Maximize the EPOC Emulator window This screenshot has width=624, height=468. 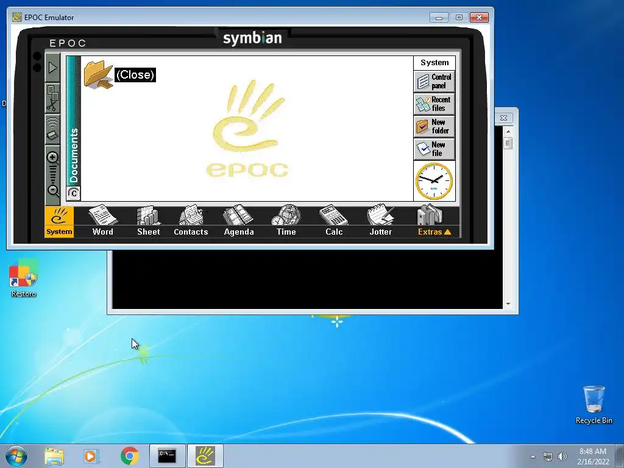click(459, 18)
